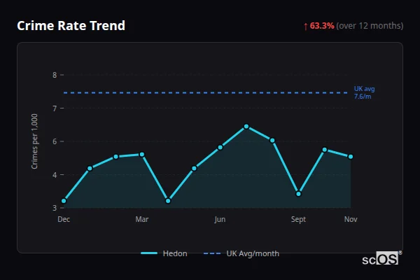The image size is (420, 280).
Task: Click the 'Nov' x-axis label
Action: click(351, 219)
